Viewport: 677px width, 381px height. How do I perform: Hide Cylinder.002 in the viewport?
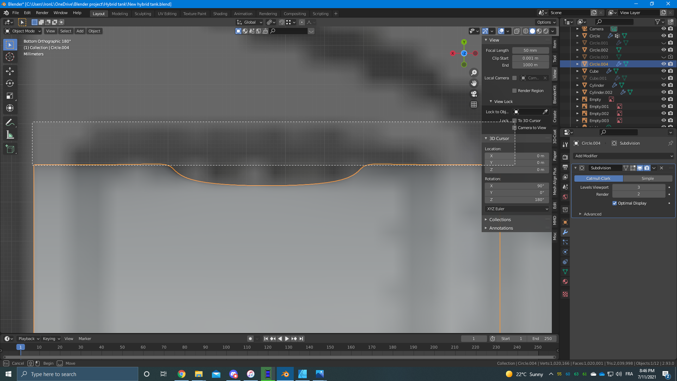(664, 92)
